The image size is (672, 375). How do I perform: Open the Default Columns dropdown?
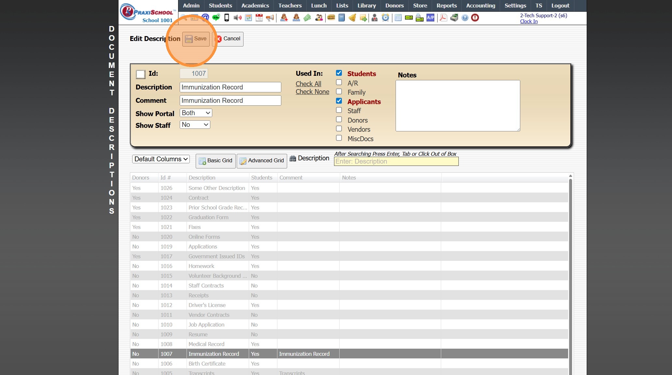[161, 159]
